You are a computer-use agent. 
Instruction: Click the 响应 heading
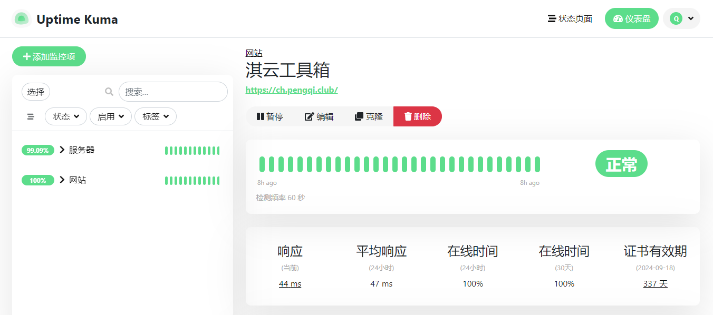290,251
